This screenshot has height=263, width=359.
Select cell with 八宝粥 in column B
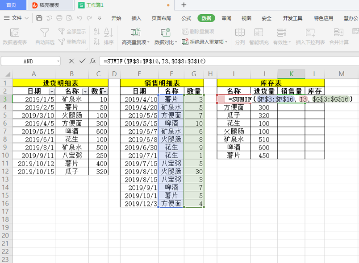click(72, 156)
